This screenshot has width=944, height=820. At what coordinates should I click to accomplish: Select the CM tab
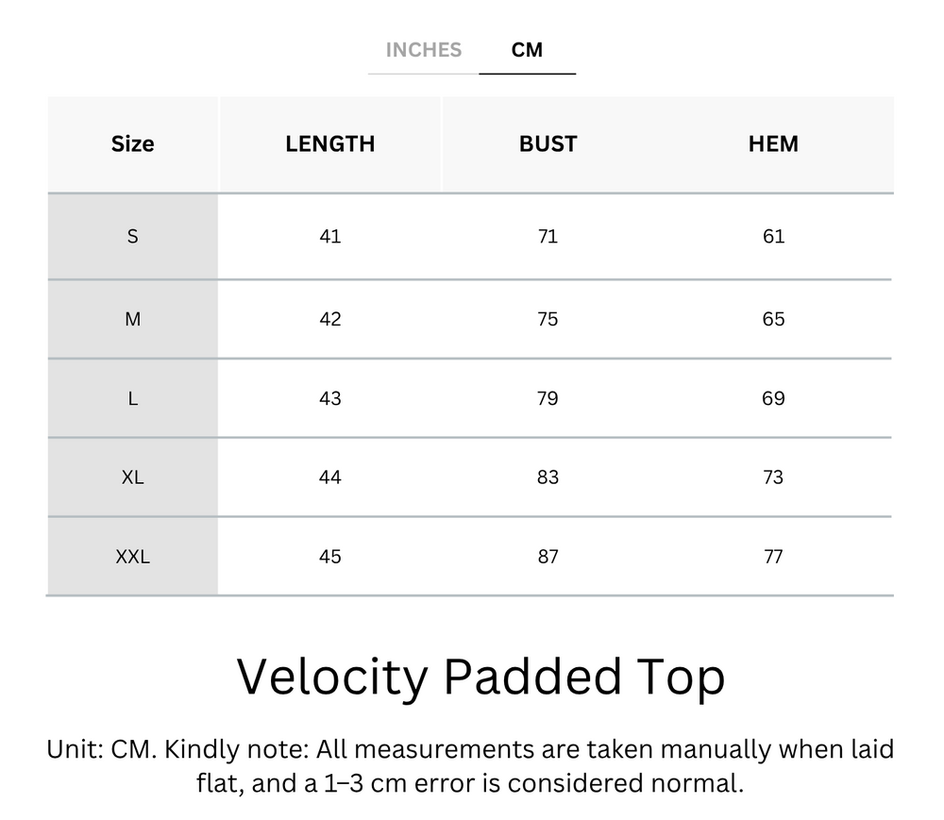(528, 50)
